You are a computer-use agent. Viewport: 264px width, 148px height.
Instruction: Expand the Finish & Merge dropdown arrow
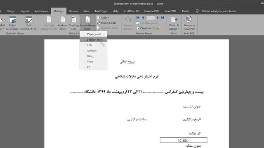coord(178,29)
